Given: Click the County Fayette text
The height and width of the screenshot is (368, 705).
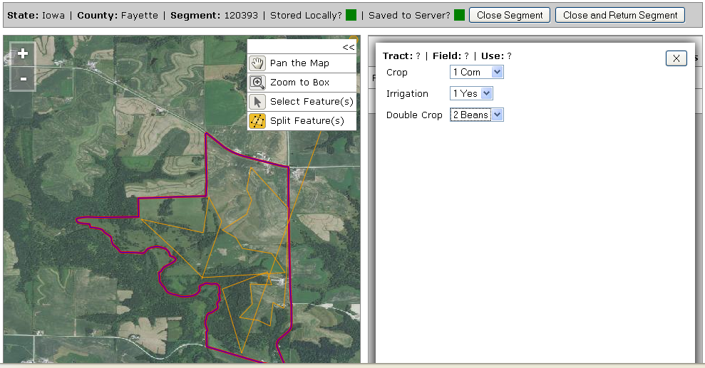Looking at the screenshot, I should pyautogui.click(x=118, y=15).
